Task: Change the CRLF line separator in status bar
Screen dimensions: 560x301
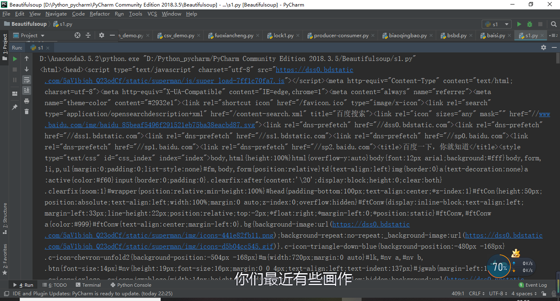Action: pyautogui.click(x=476, y=294)
